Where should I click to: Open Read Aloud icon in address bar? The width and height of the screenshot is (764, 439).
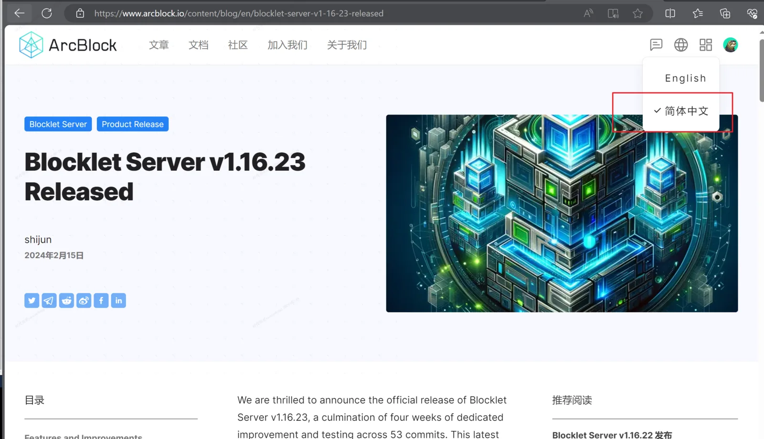pyautogui.click(x=588, y=13)
